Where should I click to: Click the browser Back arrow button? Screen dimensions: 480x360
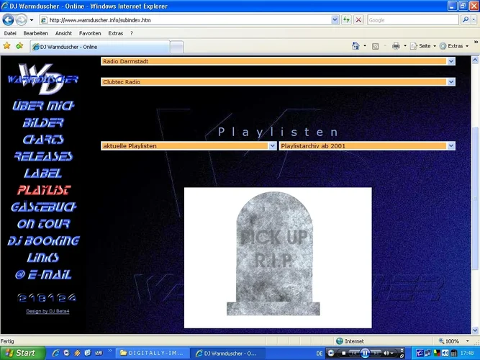(8, 20)
